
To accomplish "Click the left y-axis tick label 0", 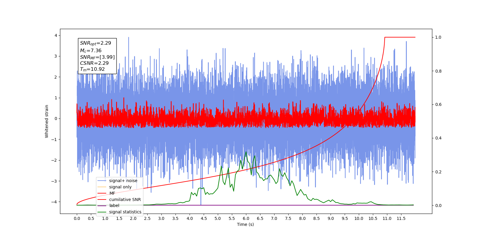I will (56, 118).
